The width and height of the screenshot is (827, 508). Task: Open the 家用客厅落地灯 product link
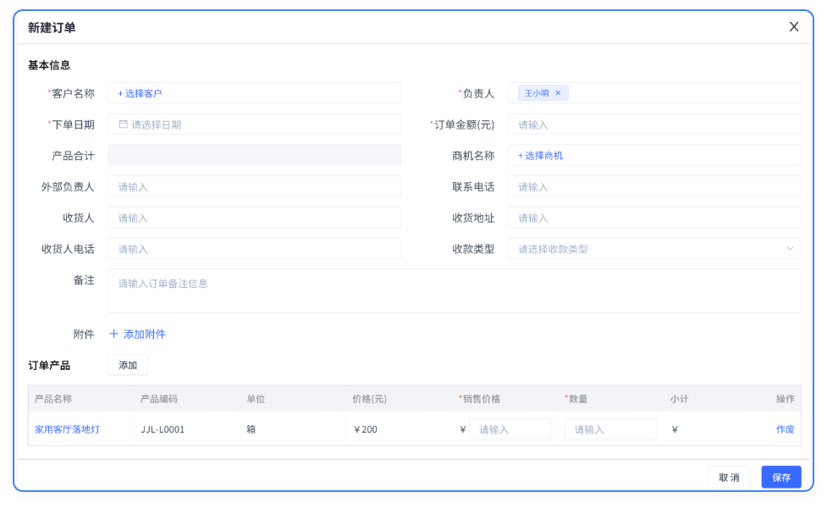(67, 429)
